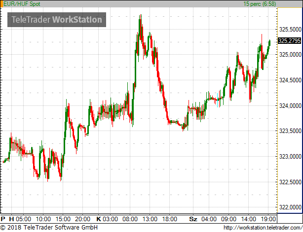Image resolution: width=303 pixels, height=232 pixels.
Task: Click the 13:00 time axis label
Action: click(x=150, y=219)
